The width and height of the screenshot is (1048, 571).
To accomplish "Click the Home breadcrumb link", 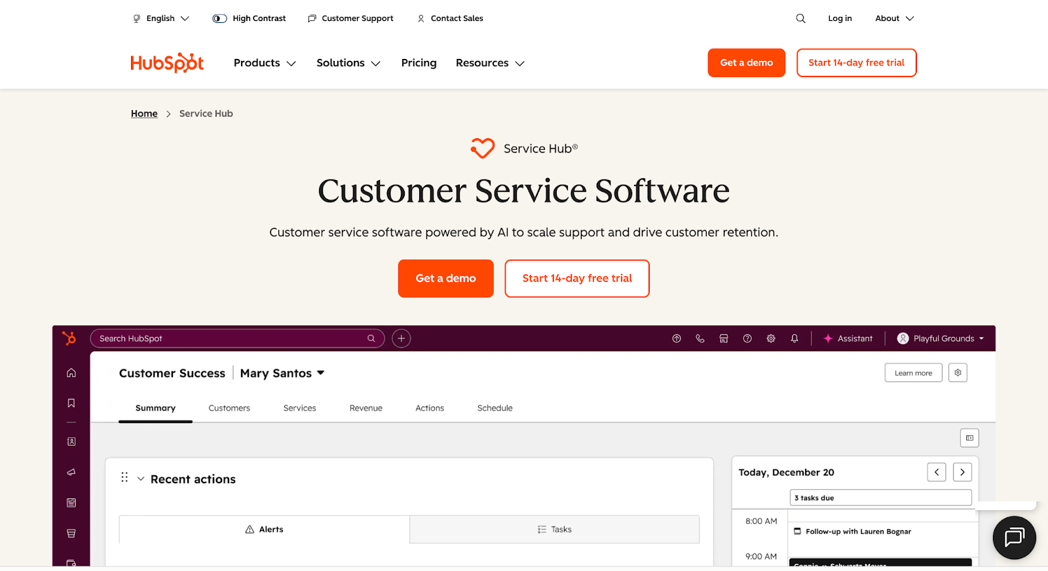I will pyautogui.click(x=144, y=113).
